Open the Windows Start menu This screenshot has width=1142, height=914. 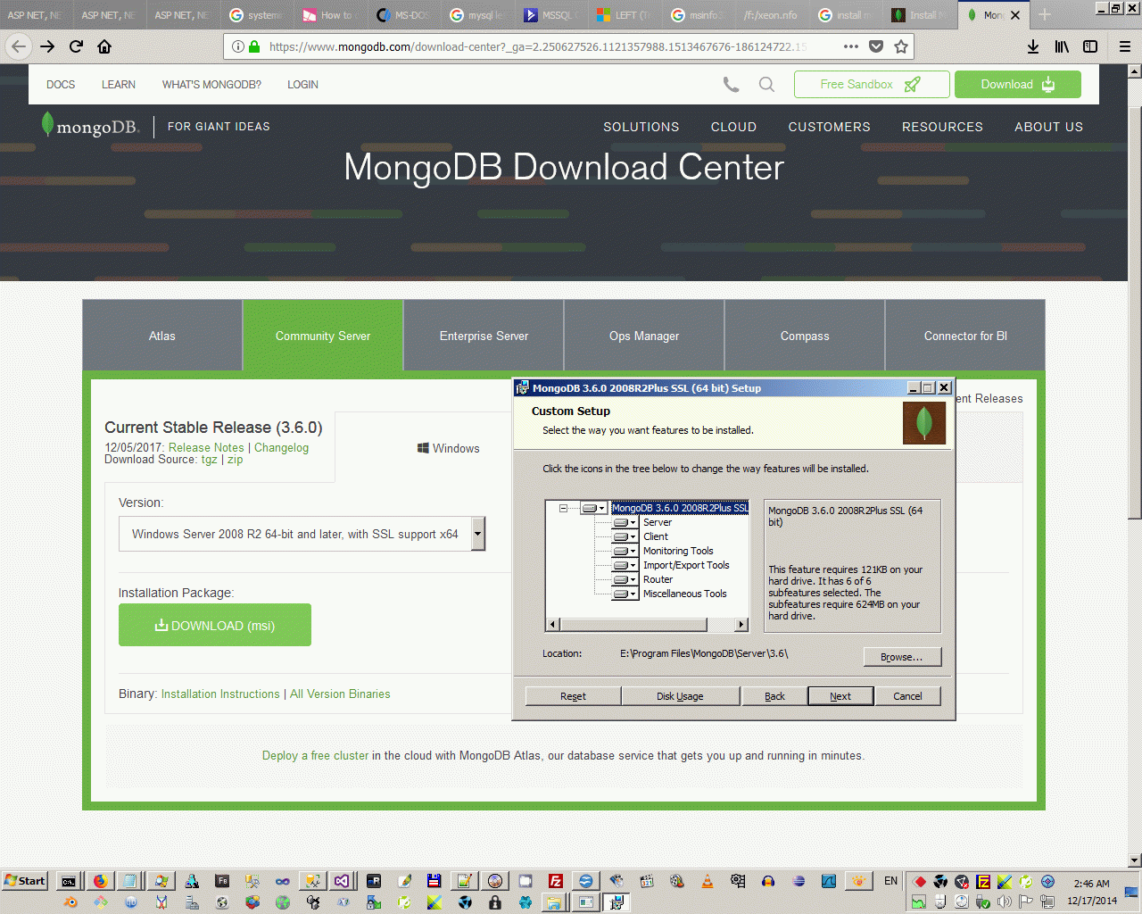click(25, 881)
